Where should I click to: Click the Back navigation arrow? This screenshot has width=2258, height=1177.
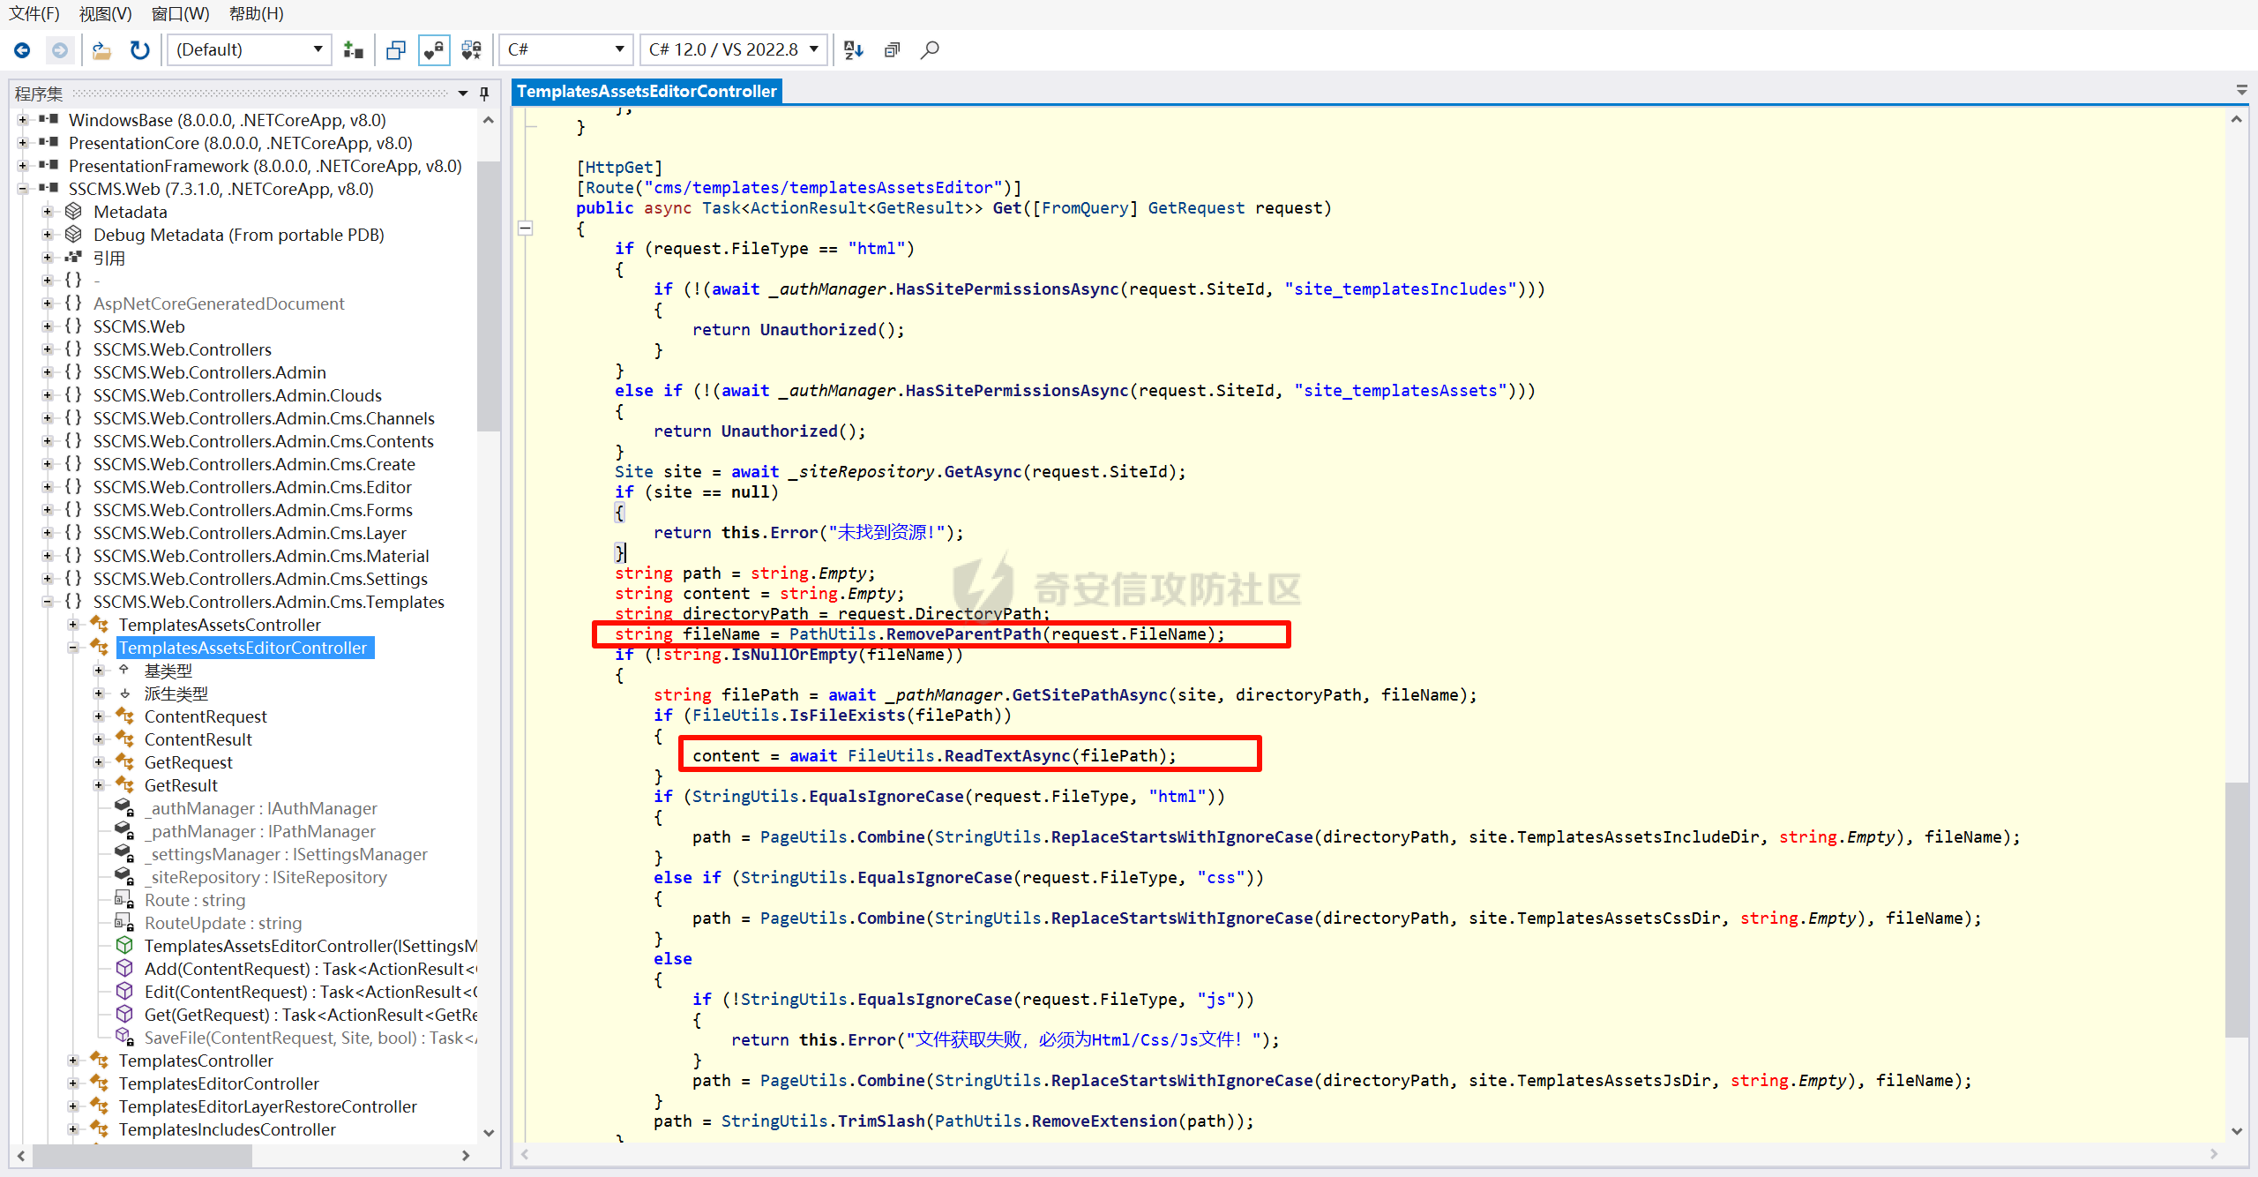coord(22,50)
